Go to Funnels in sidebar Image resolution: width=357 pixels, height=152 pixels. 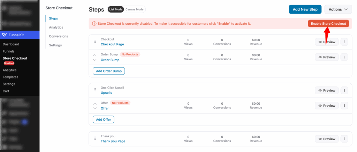8,51
